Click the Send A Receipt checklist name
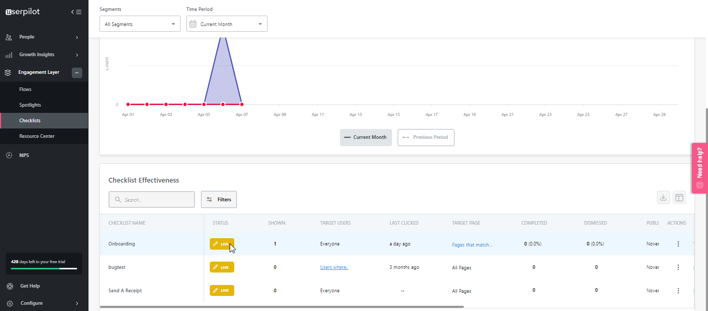 (125, 291)
